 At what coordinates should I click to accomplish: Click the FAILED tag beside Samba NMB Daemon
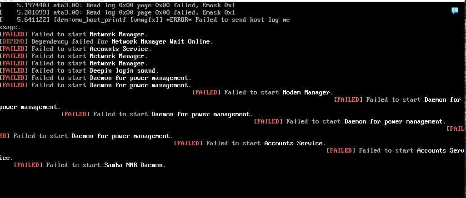(x=28, y=165)
